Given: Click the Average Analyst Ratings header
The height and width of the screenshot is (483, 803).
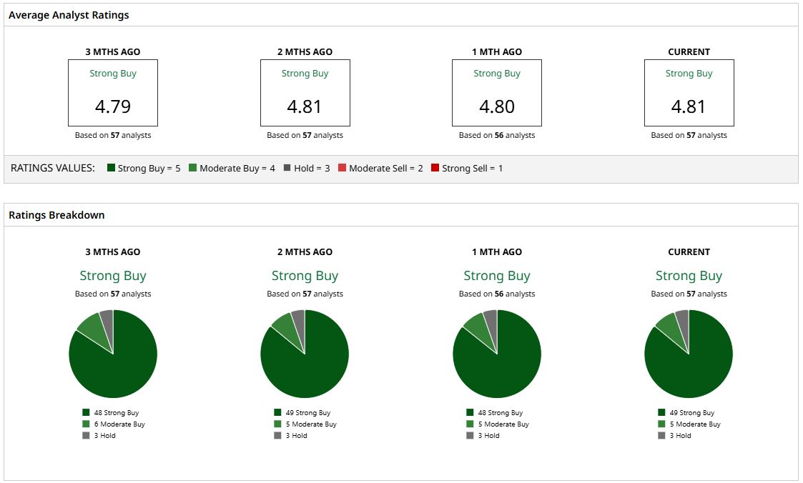Looking at the screenshot, I should (x=69, y=15).
